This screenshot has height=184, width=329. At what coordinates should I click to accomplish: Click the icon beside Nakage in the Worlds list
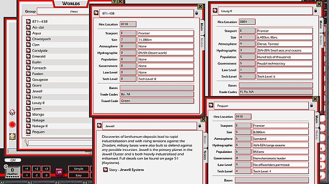28,120
